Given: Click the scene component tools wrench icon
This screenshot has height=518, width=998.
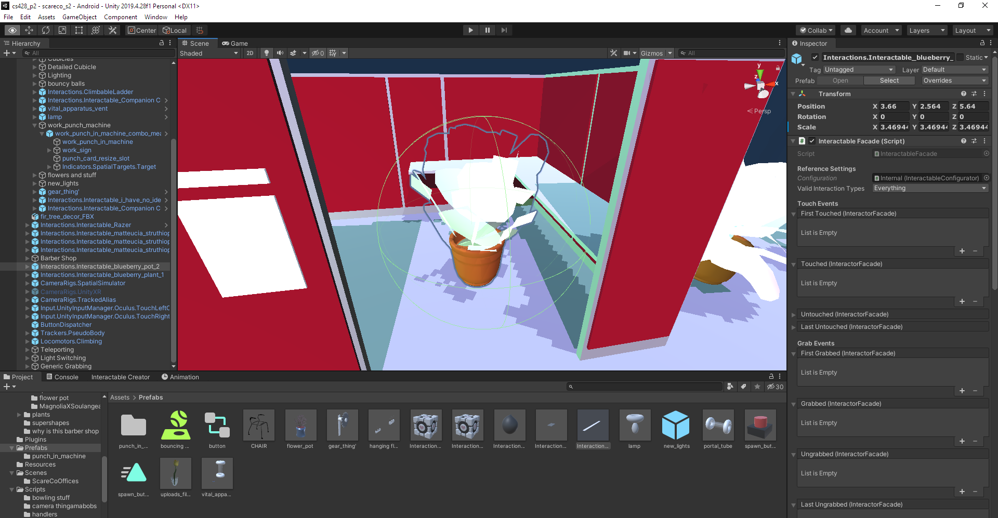Looking at the screenshot, I should [614, 53].
